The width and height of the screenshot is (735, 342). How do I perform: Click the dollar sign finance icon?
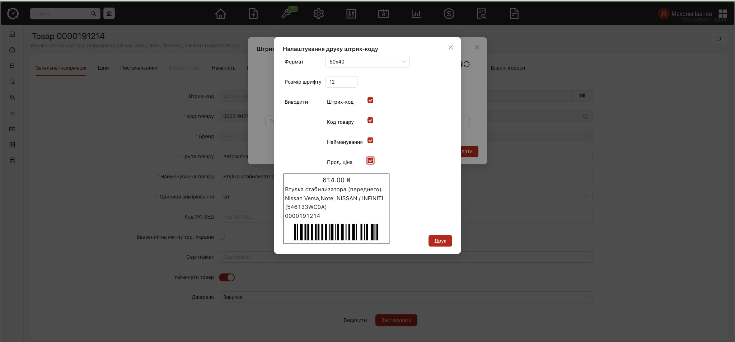(x=449, y=14)
